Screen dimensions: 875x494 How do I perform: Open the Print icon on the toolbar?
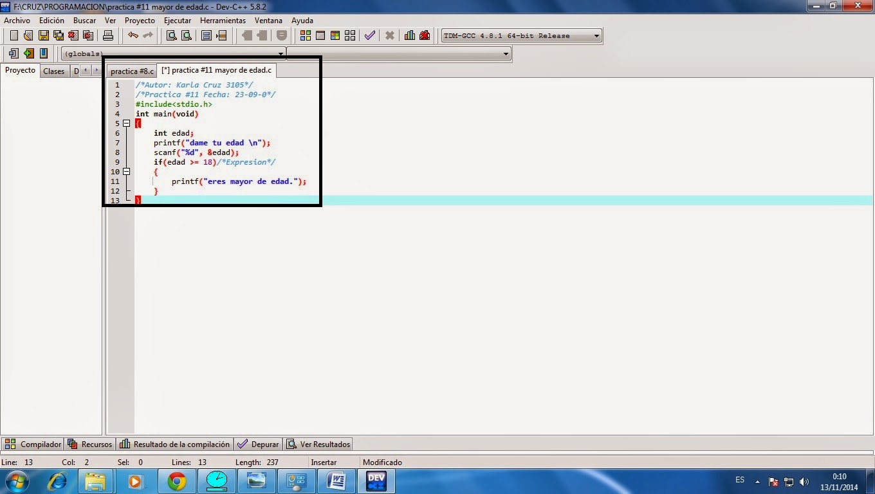107,35
